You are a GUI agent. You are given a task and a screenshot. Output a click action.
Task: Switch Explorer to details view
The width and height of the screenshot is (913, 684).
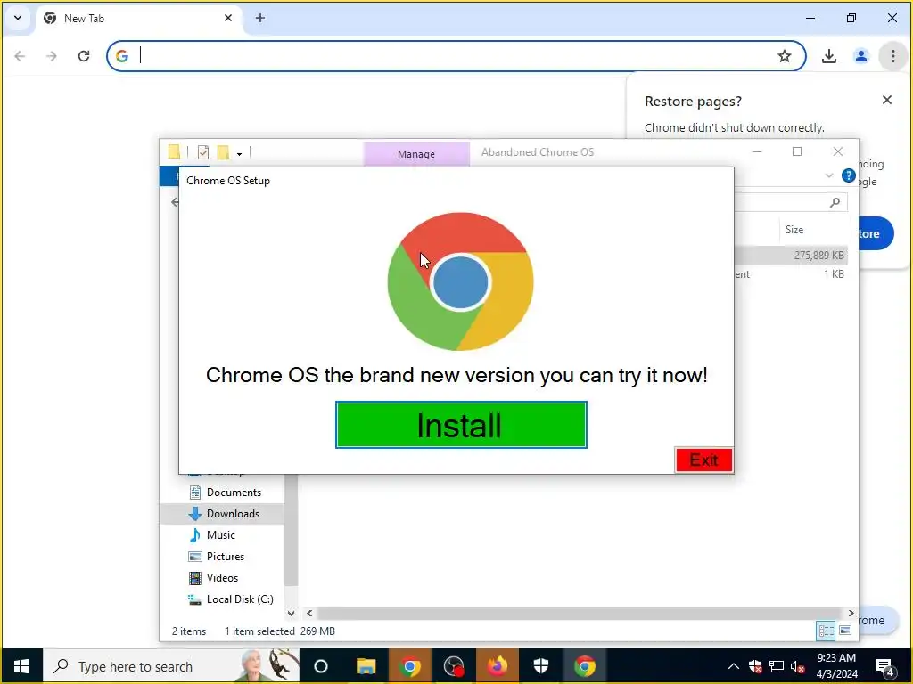pyautogui.click(x=826, y=631)
